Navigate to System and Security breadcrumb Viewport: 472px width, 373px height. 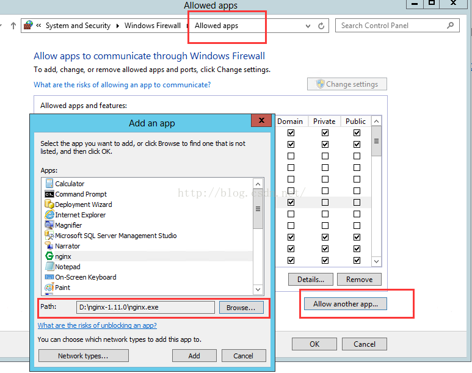point(78,26)
